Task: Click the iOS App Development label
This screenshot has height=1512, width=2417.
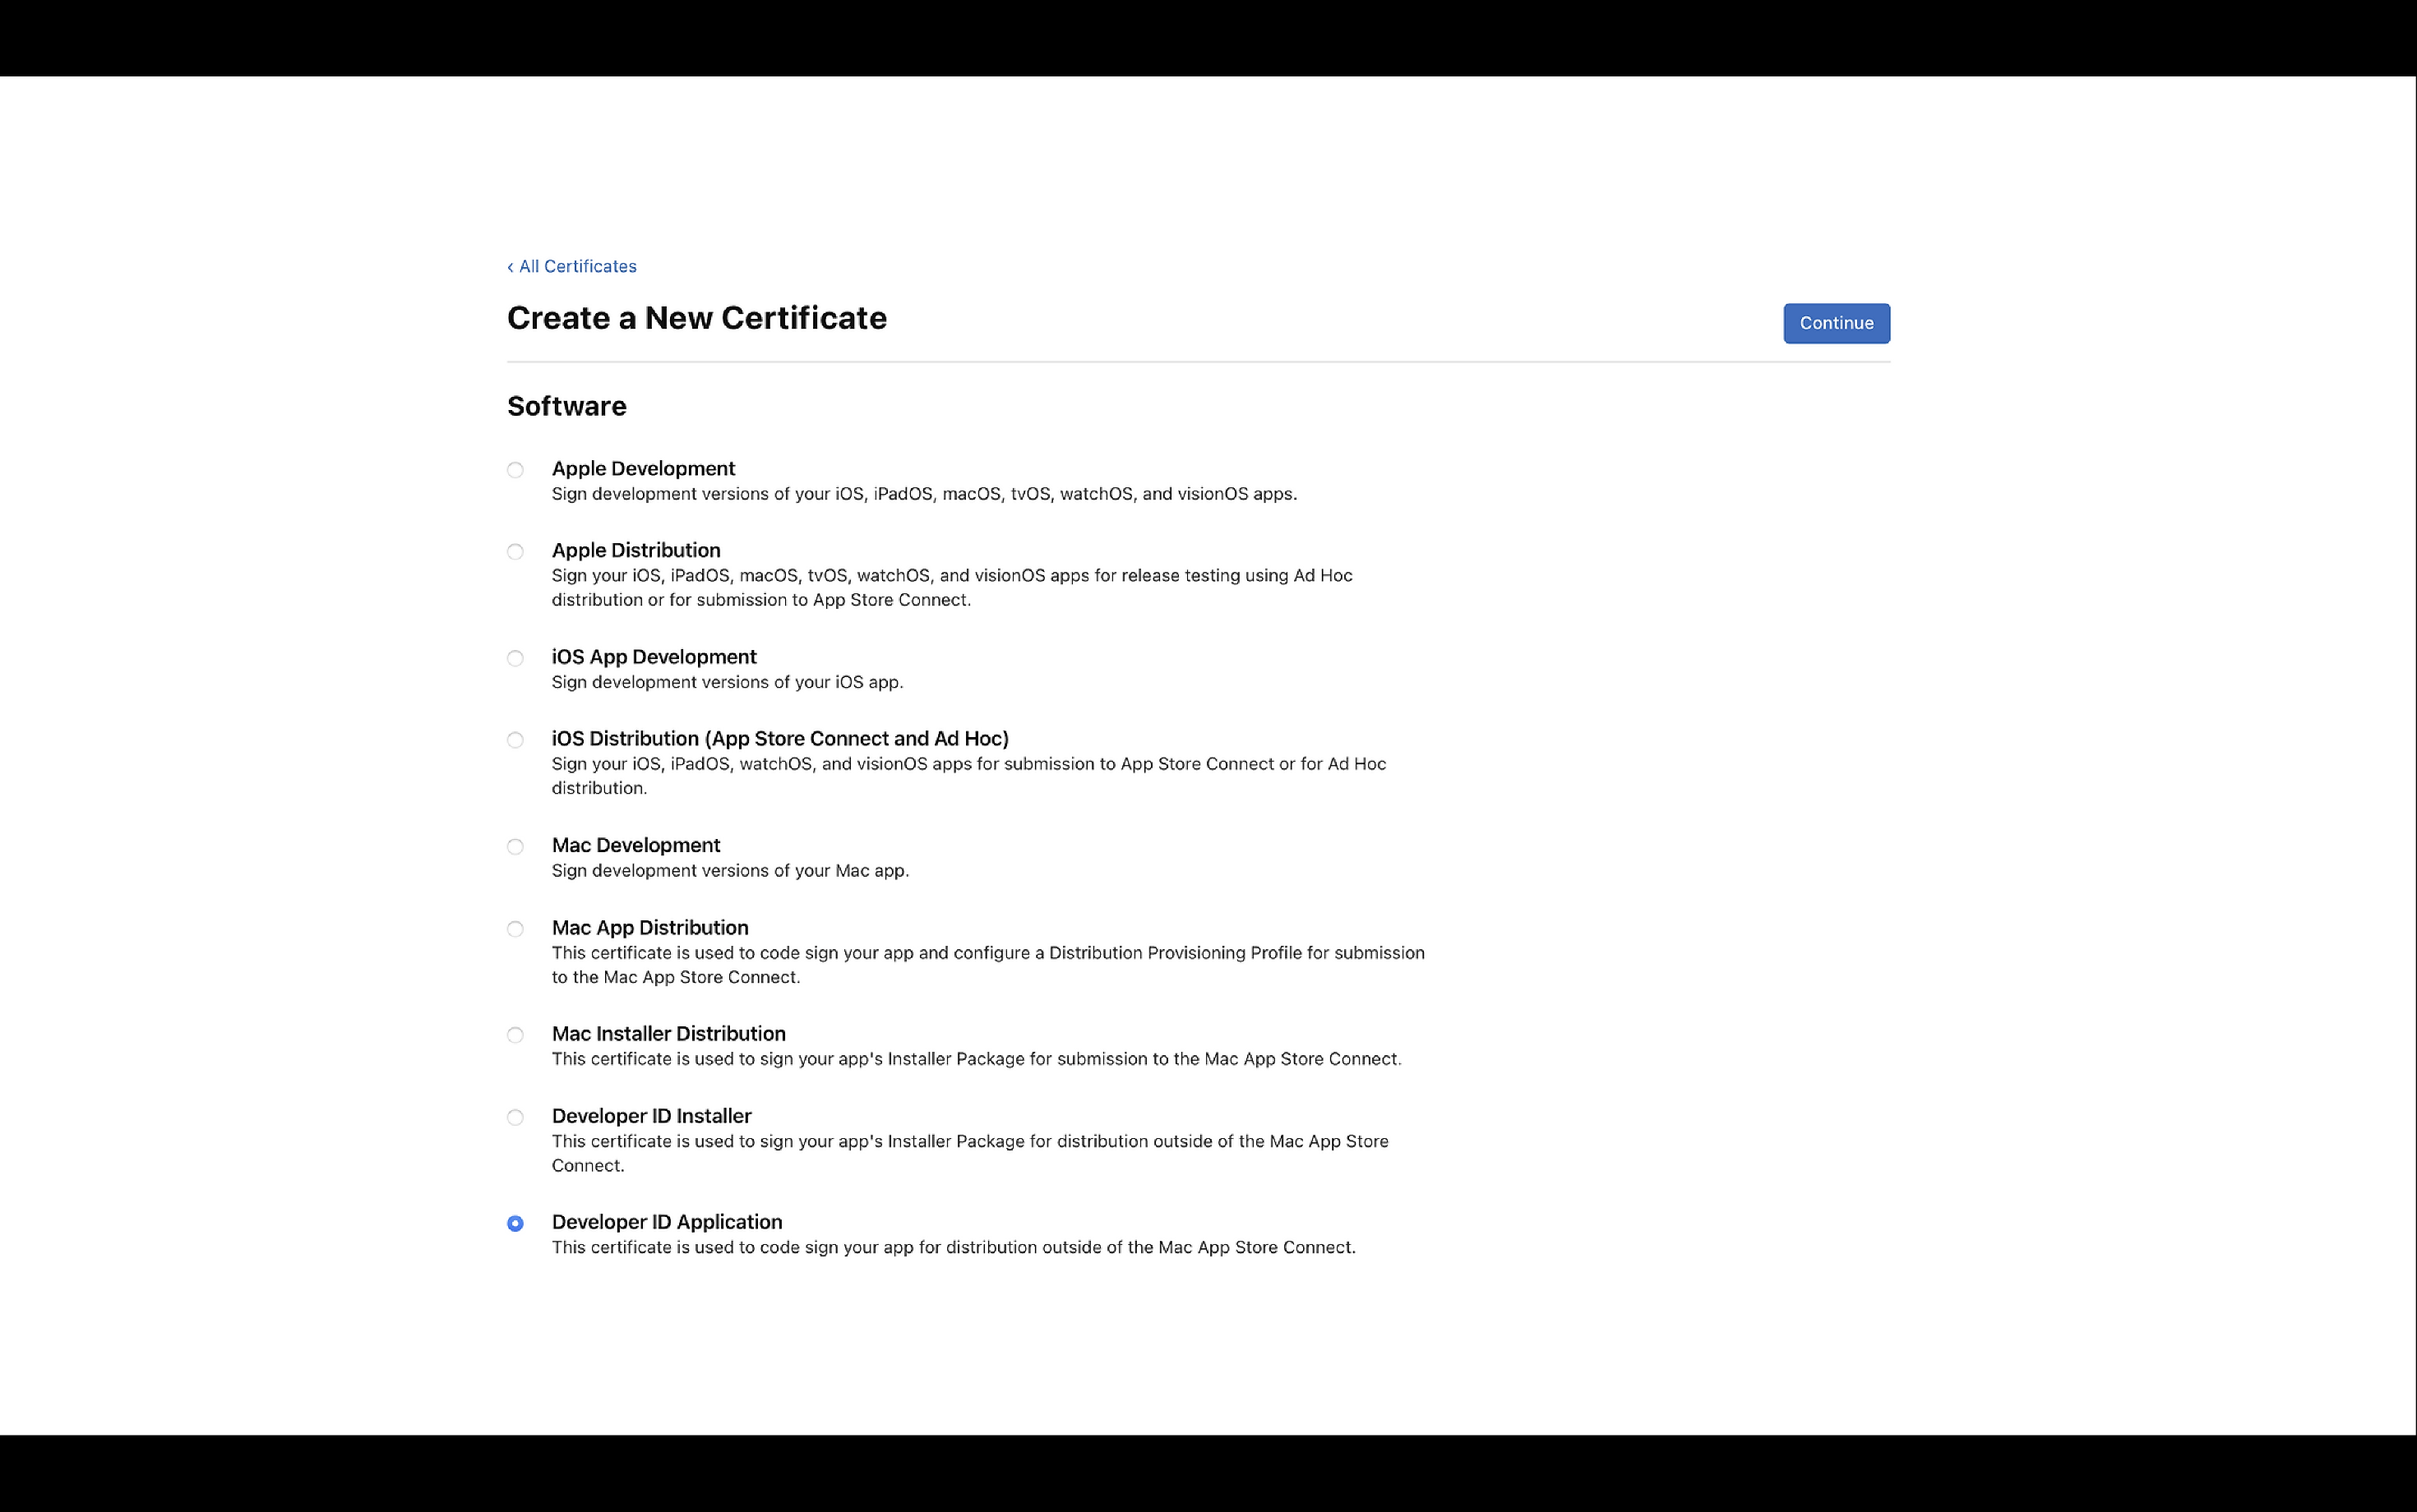Action: (x=654, y=657)
